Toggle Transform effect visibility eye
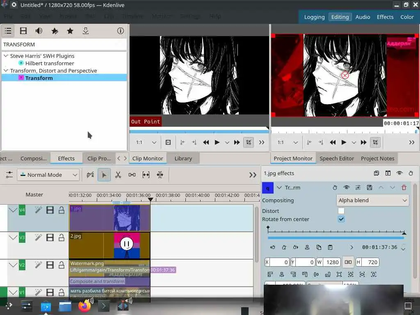The height and width of the screenshot is (315, 420). pyautogui.click(x=346, y=187)
